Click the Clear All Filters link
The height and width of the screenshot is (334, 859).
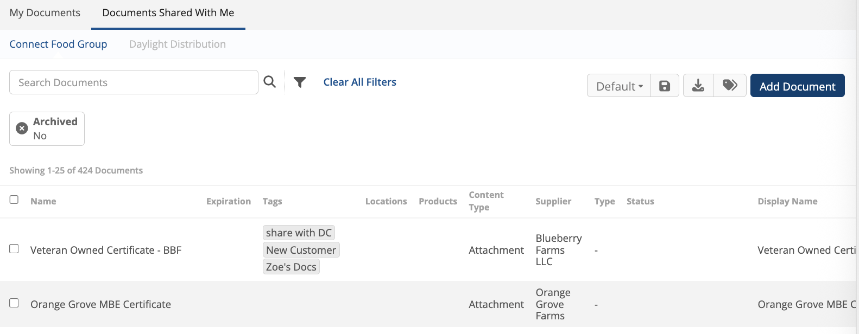pos(360,82)
